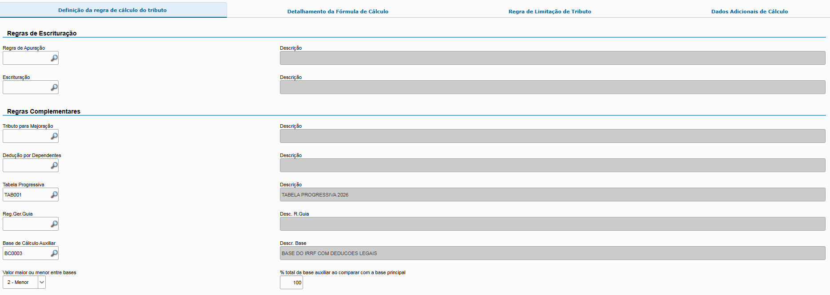Open lookup for Dedução por Dependentes
Screen dimensions: 830x295
click(x=54, y=165)
